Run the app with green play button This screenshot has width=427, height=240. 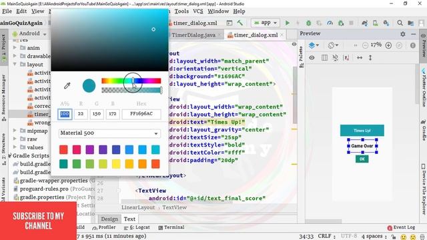pyautogui.click(x=288, y=23)
